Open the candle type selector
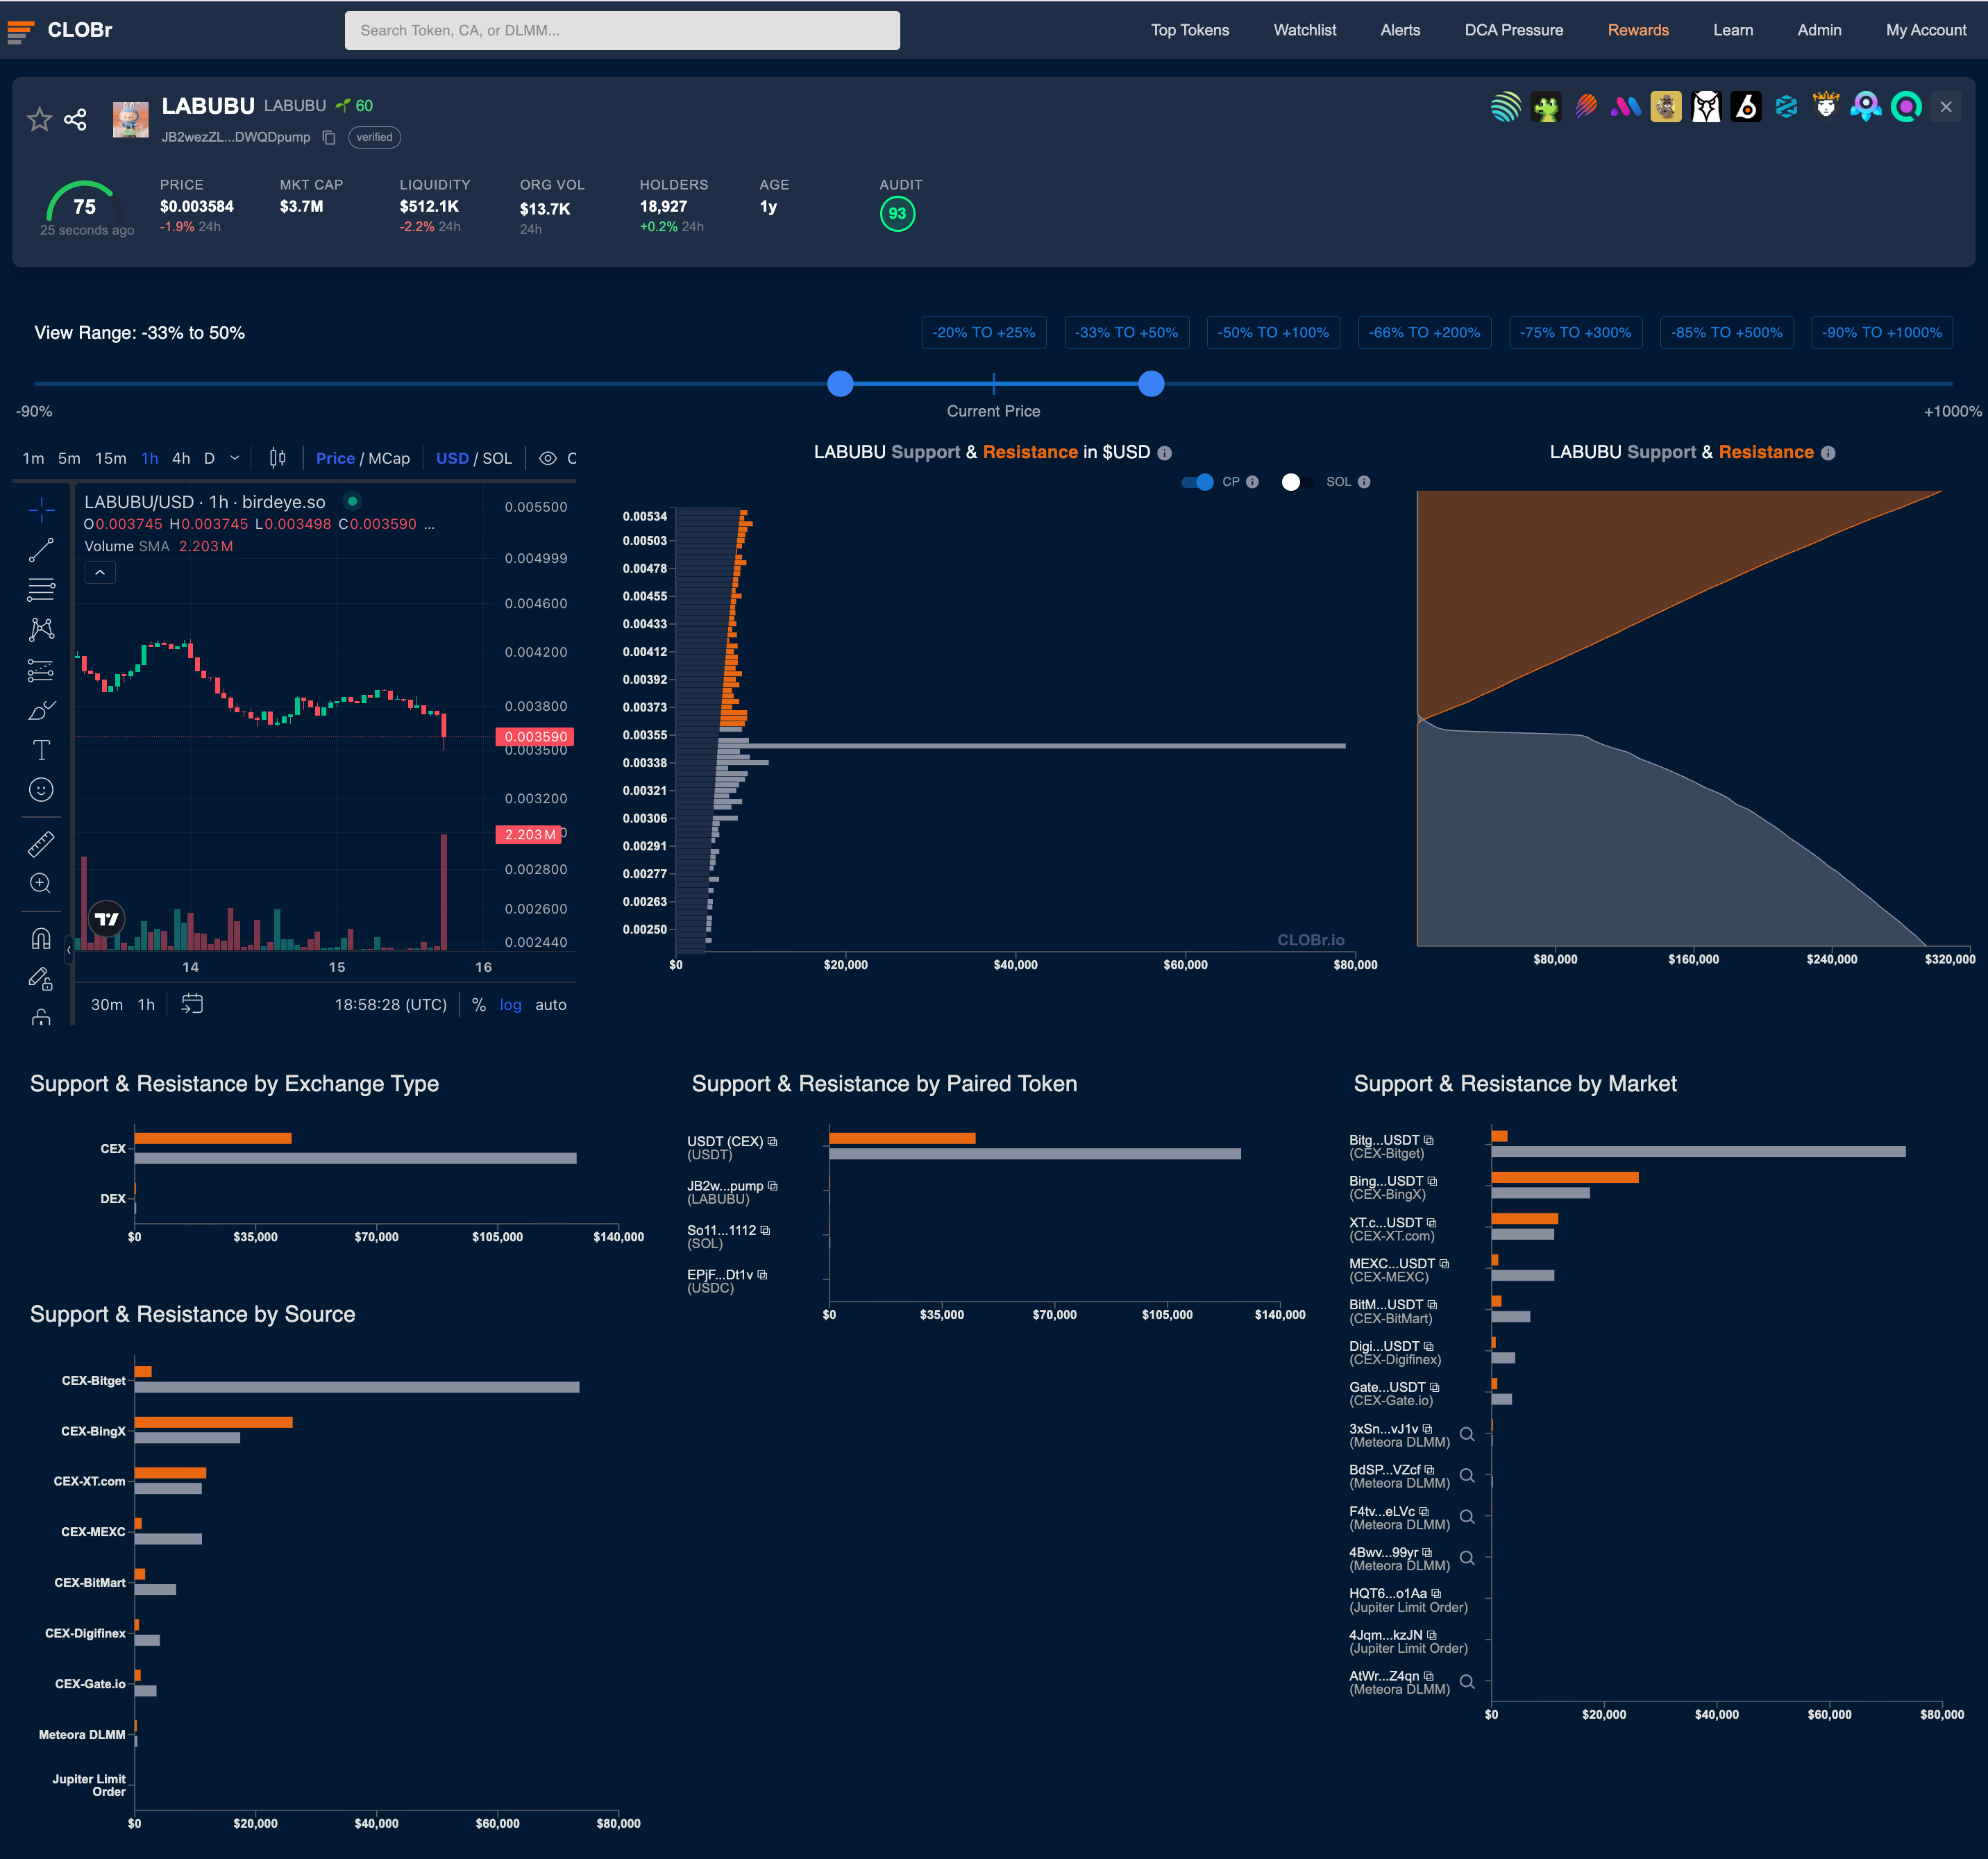1988x1859 pixels. (x=276, y=457)
